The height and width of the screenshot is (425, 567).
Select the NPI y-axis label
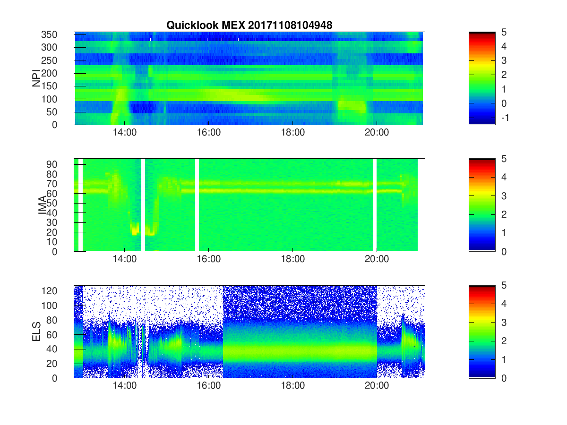pos(37,78)
